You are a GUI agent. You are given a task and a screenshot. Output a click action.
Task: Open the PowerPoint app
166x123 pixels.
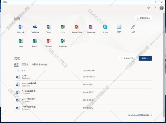pos(77,29)
